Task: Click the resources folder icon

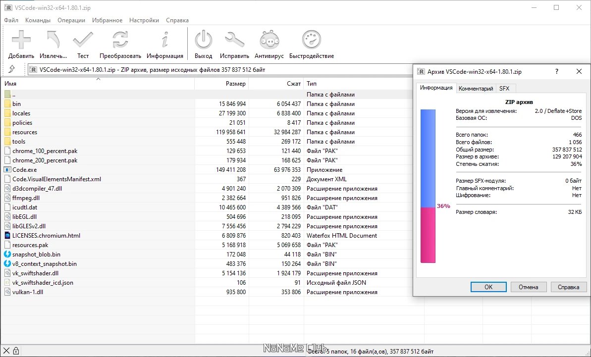Action: point(7,132)
